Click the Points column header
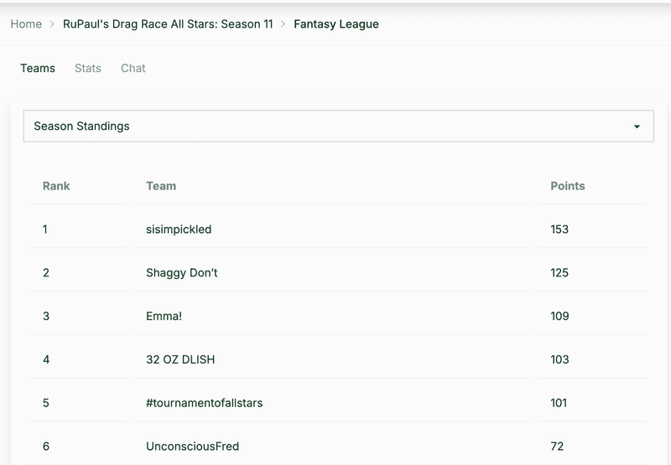Image resolution: width=671 pixels, height=465 pixels. coord(568,186)
